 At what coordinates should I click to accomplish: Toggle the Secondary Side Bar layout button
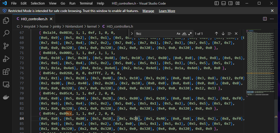231,3
